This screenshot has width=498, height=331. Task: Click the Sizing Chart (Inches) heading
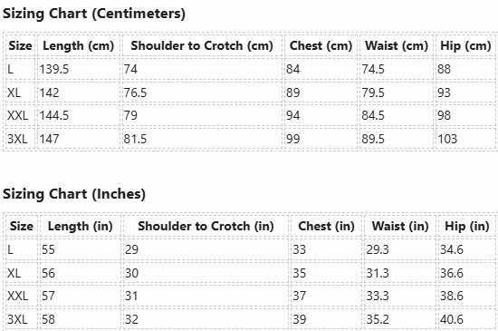[74, 194]
